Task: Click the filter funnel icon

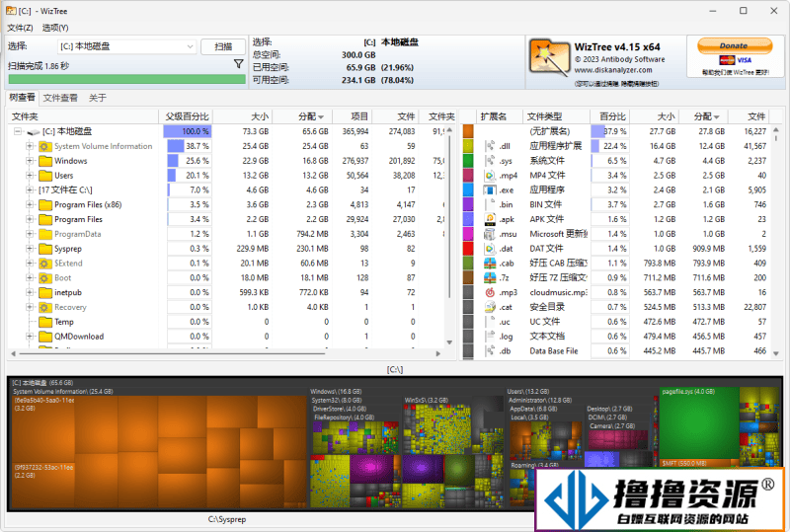Action: point(238,64)
